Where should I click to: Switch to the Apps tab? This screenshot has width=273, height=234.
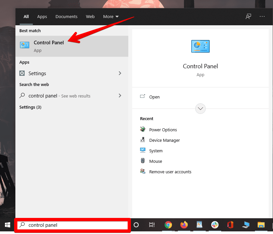point(42,17)
